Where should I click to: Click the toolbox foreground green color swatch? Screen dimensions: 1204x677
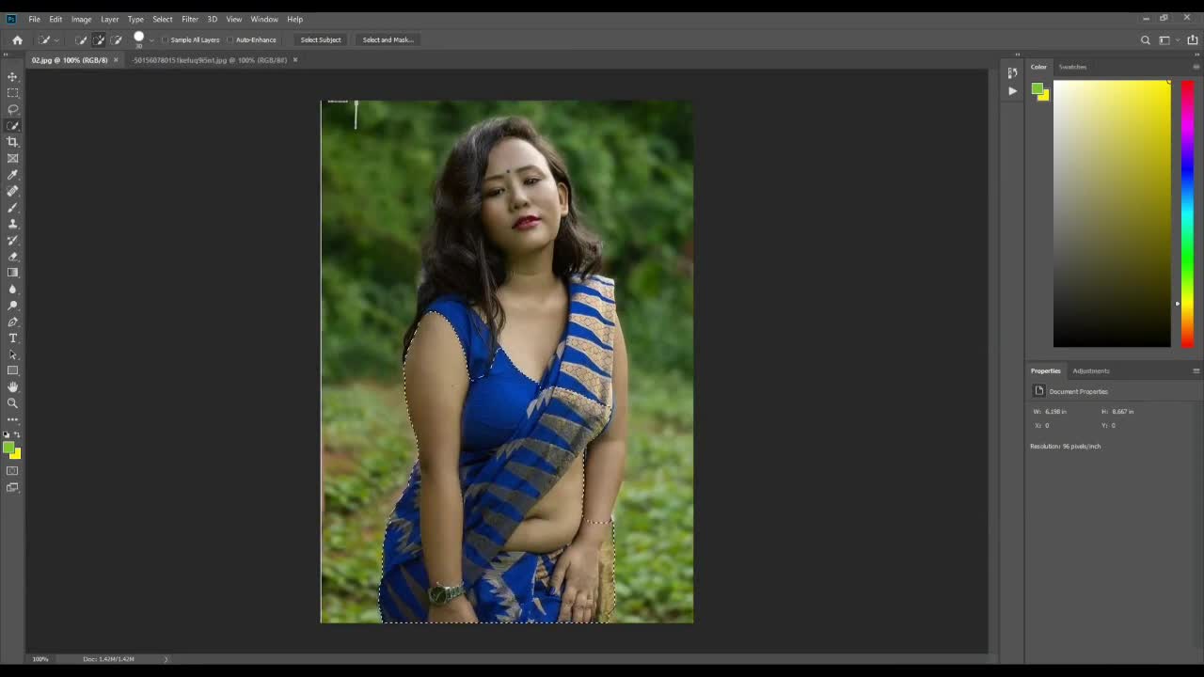pos(8,448)
